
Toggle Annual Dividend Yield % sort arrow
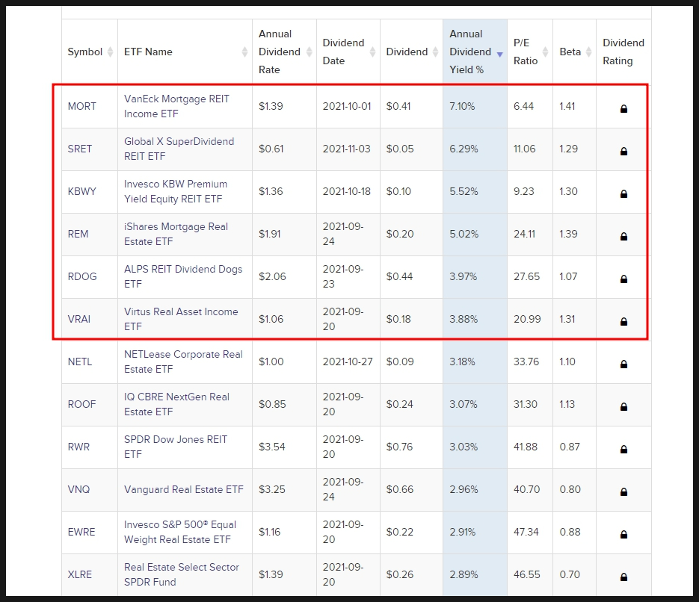(x=499, y=55)
